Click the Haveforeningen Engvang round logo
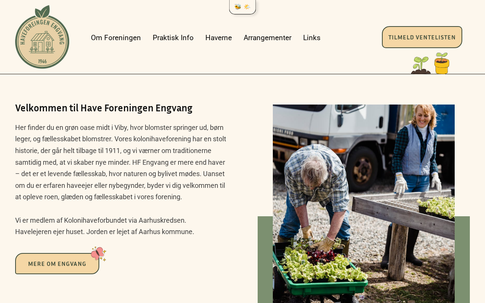 [x=42, y=37]
